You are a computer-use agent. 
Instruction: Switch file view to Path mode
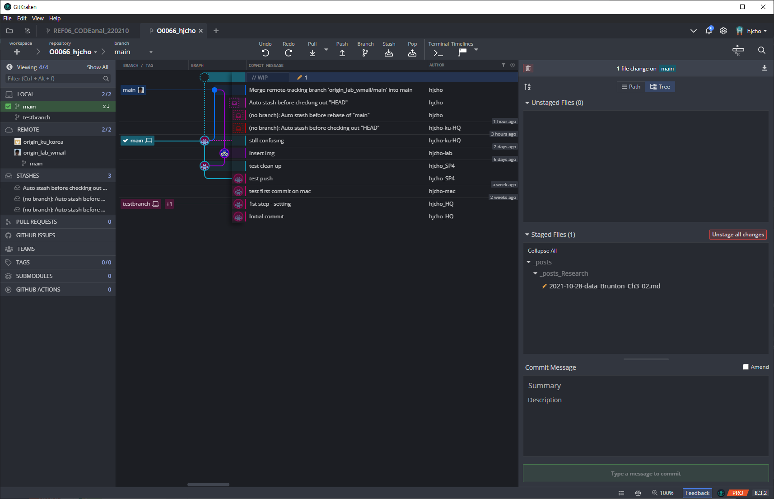631,87
